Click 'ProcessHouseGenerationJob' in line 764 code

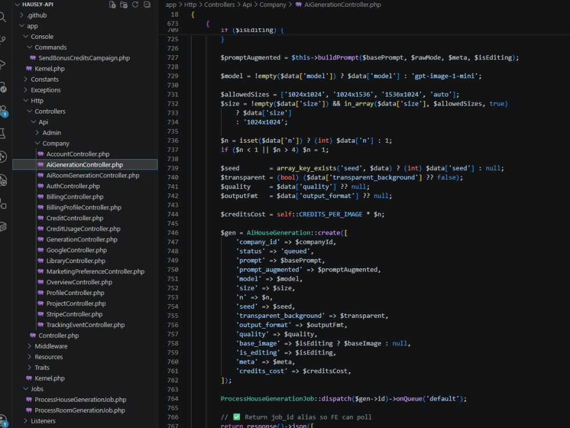267,398
